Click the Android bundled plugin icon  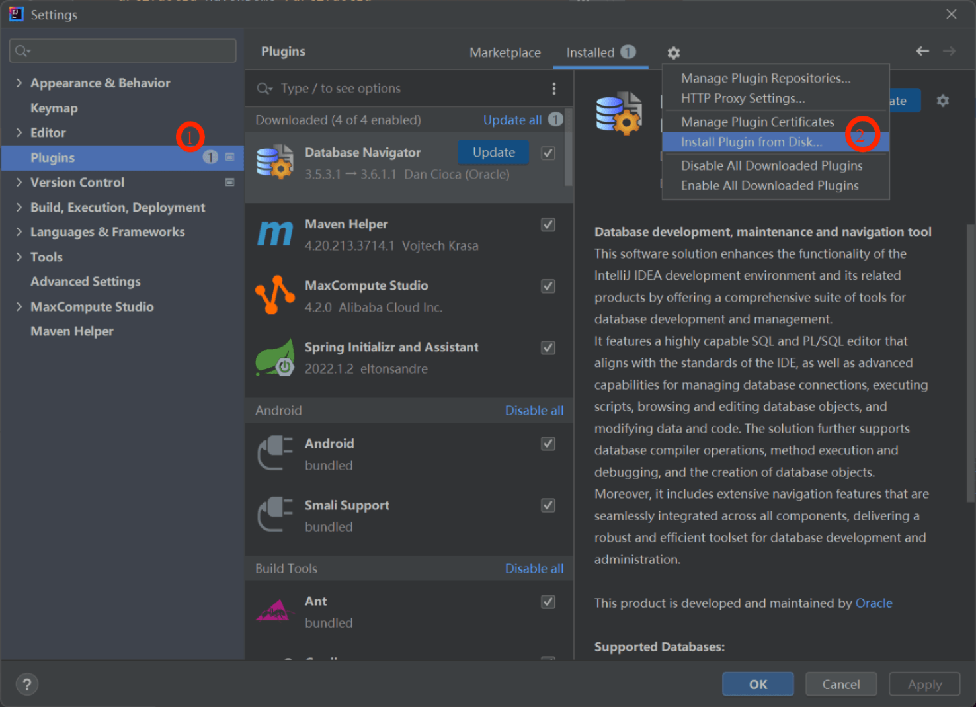click(274, 453)
